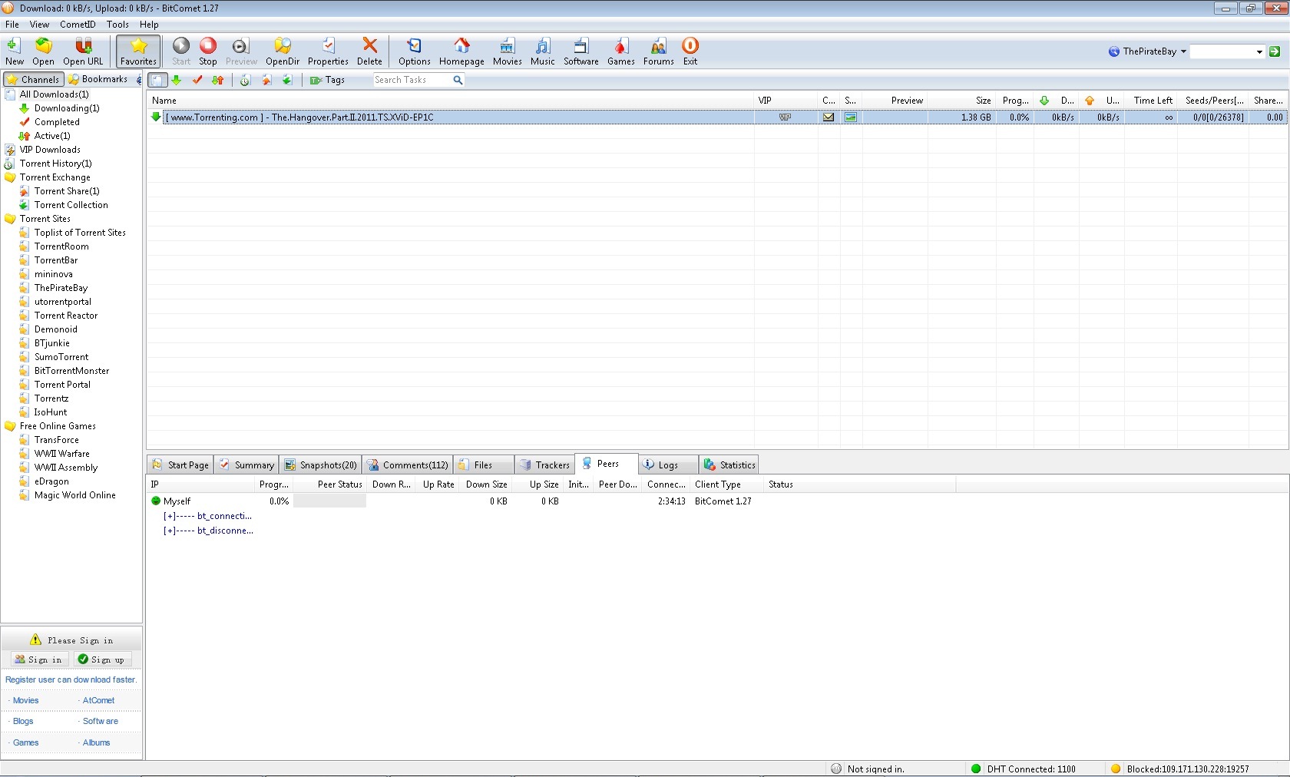Image resolution: width=1290 pixels, height=777 pixels.
Task: Click the Exit power icon
Action: [x=690, y=51]
